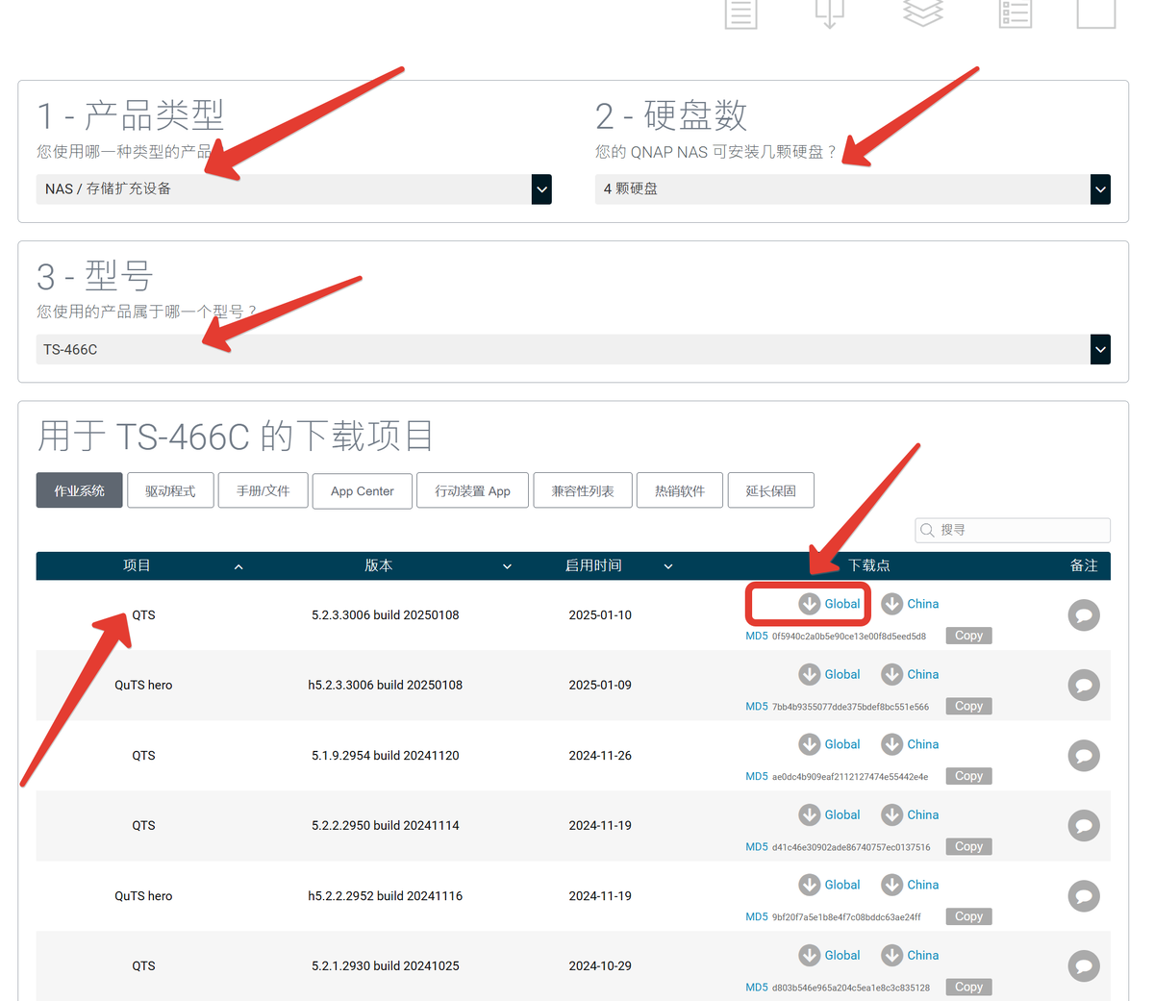The height and width of the screenshot is (1001, 1154).
Task: Download QTS 5.2.1.2930 from China
Action: click(910, 955)
